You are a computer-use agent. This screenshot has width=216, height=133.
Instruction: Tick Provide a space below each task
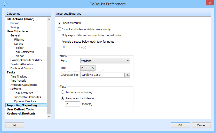coord(60,42)
